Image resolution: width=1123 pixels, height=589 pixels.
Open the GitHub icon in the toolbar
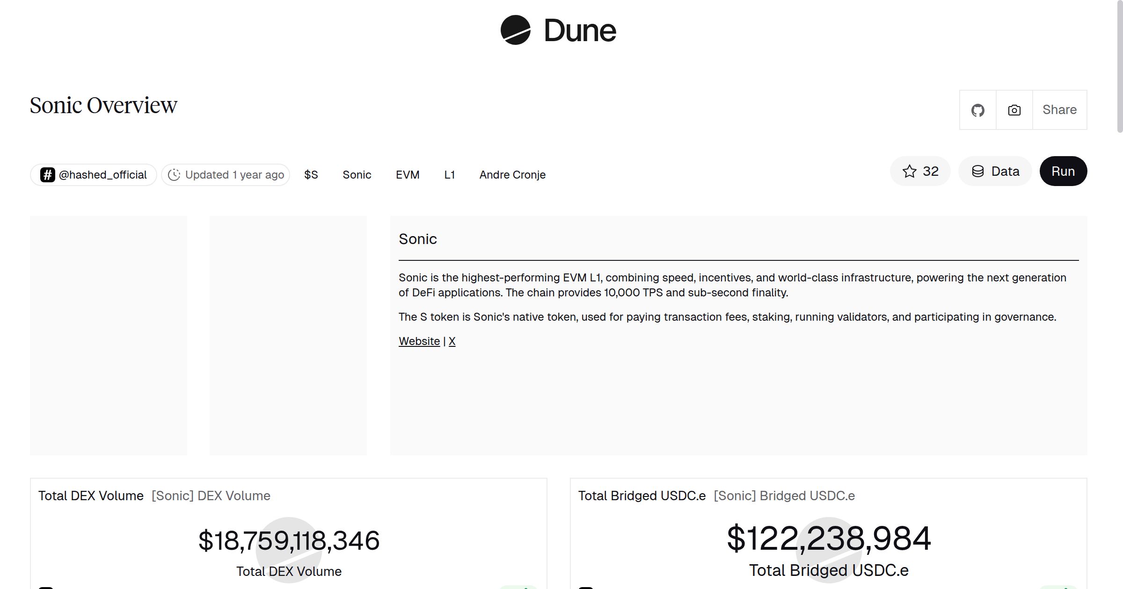977,110
